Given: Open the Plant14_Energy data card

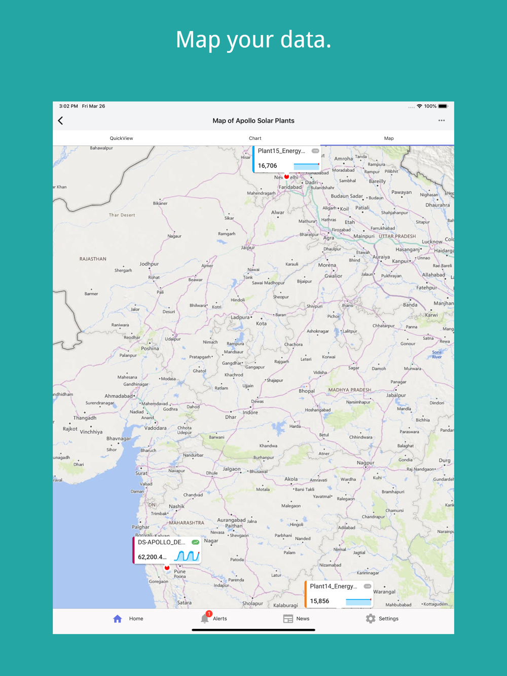Looking at the screenshot, I should 339,594.
